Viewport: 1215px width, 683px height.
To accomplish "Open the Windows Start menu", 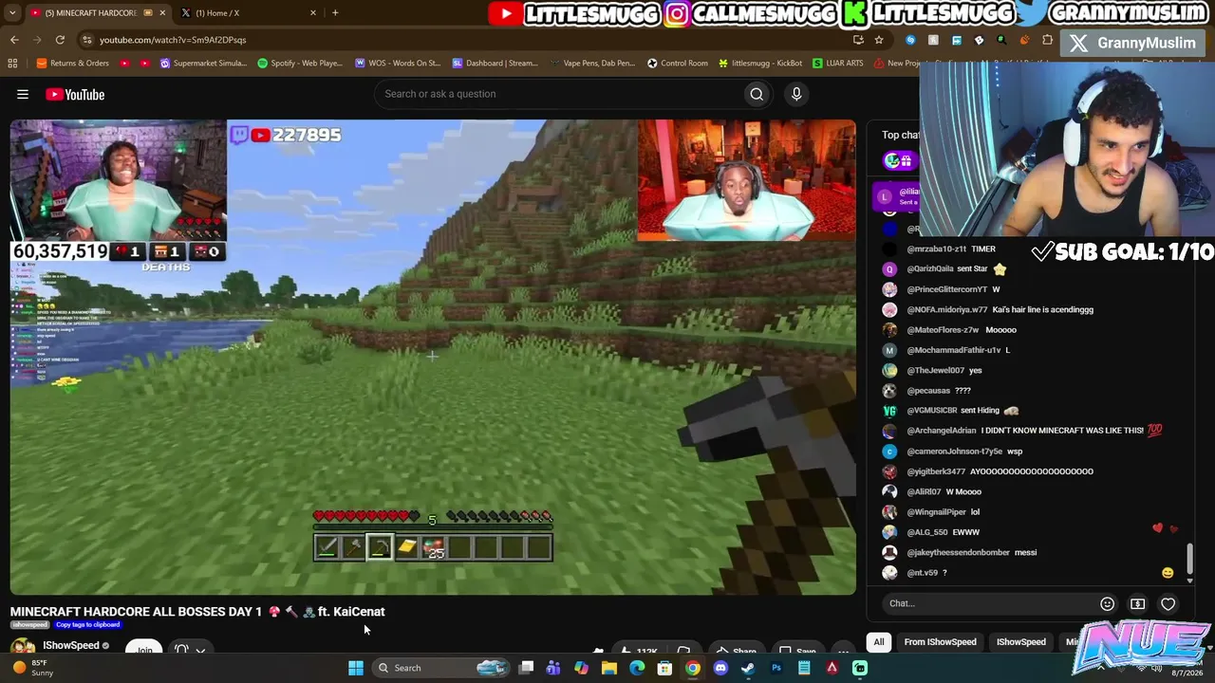I will (x=356, y=668).
